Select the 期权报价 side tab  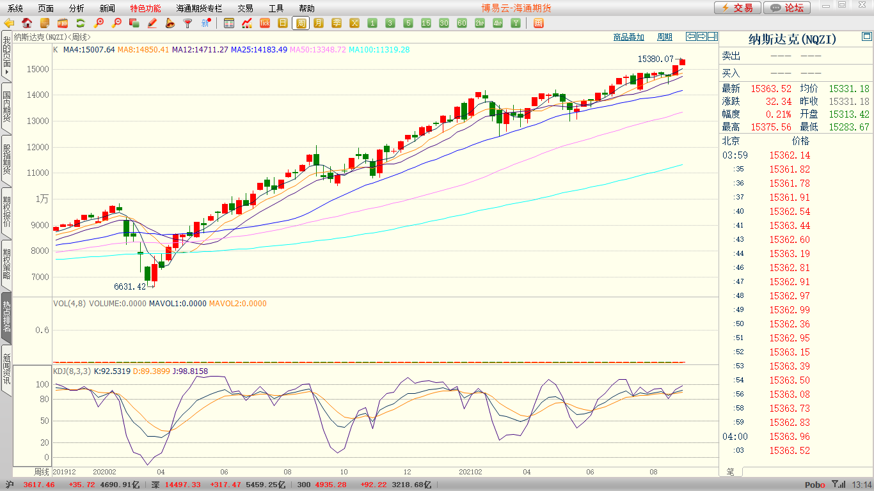coord(6,212)
